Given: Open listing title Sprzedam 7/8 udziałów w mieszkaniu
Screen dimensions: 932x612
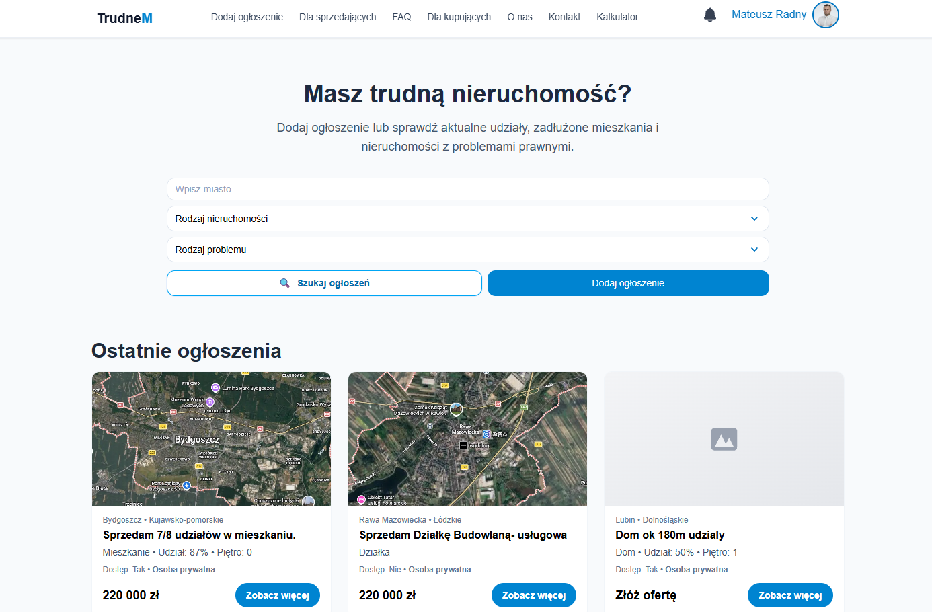Looking at the screenshot, I should (199, 535).
